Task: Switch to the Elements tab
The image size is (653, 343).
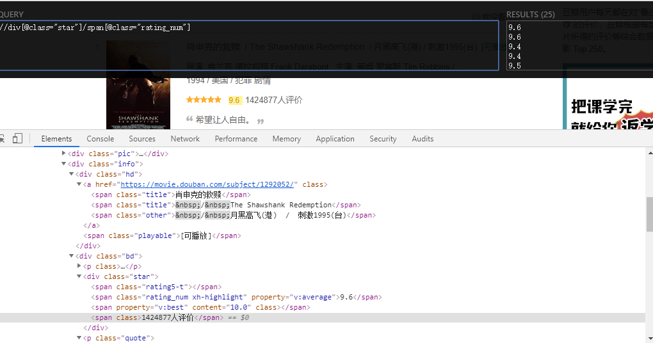Action: pos(56,139)
